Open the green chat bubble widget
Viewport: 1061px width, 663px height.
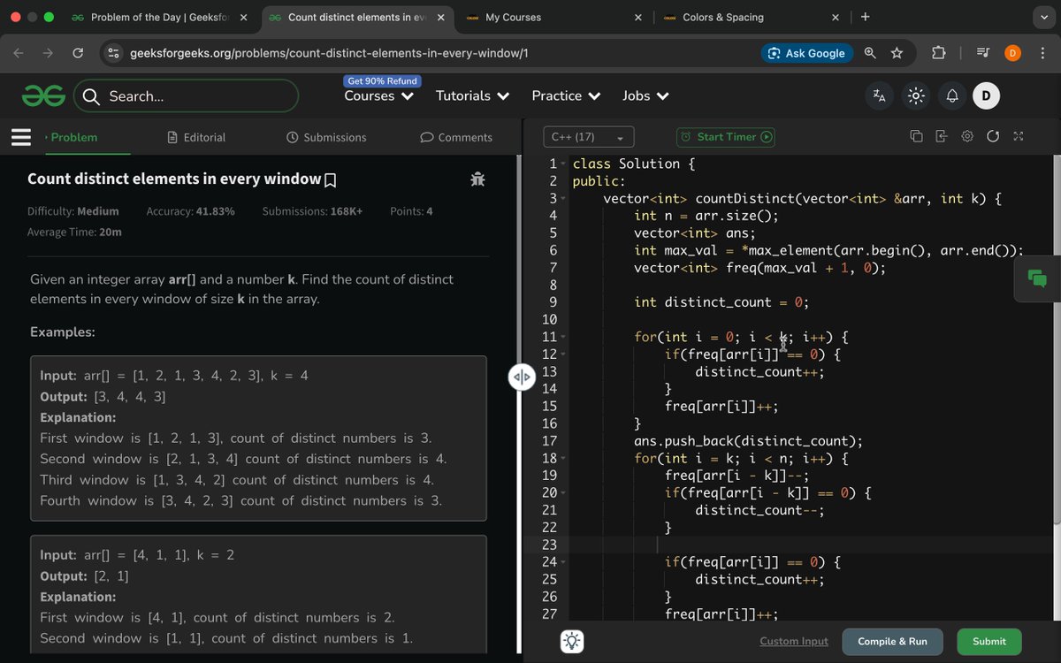point(1038,279)
